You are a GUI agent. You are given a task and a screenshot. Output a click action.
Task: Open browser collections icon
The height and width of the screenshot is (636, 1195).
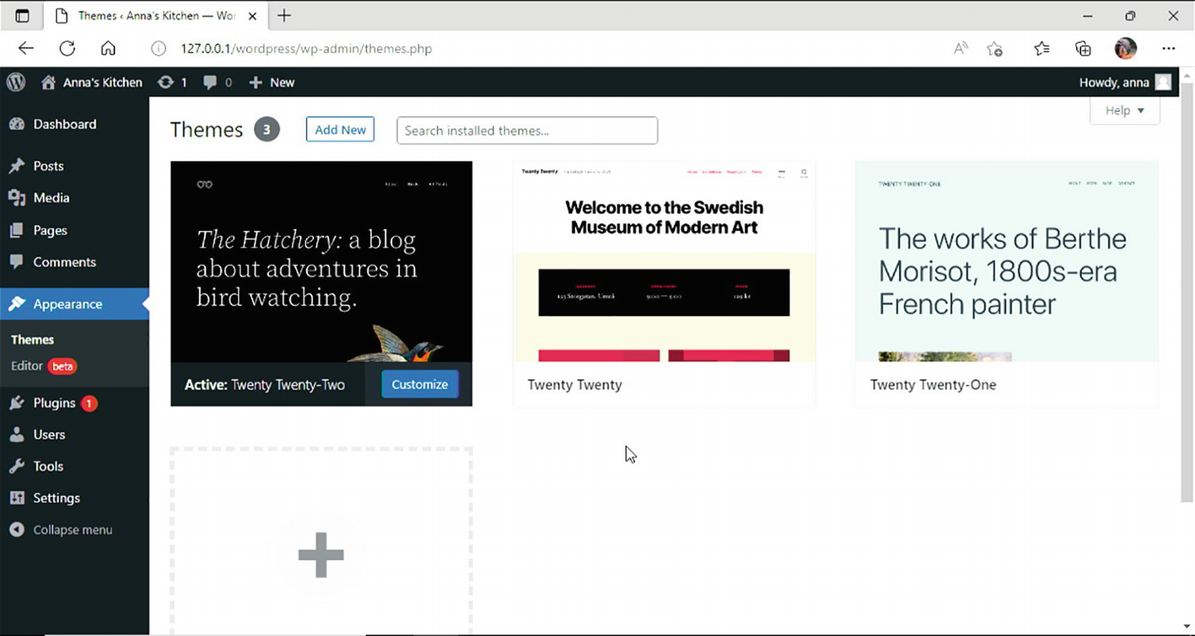tap(1083, 48)
